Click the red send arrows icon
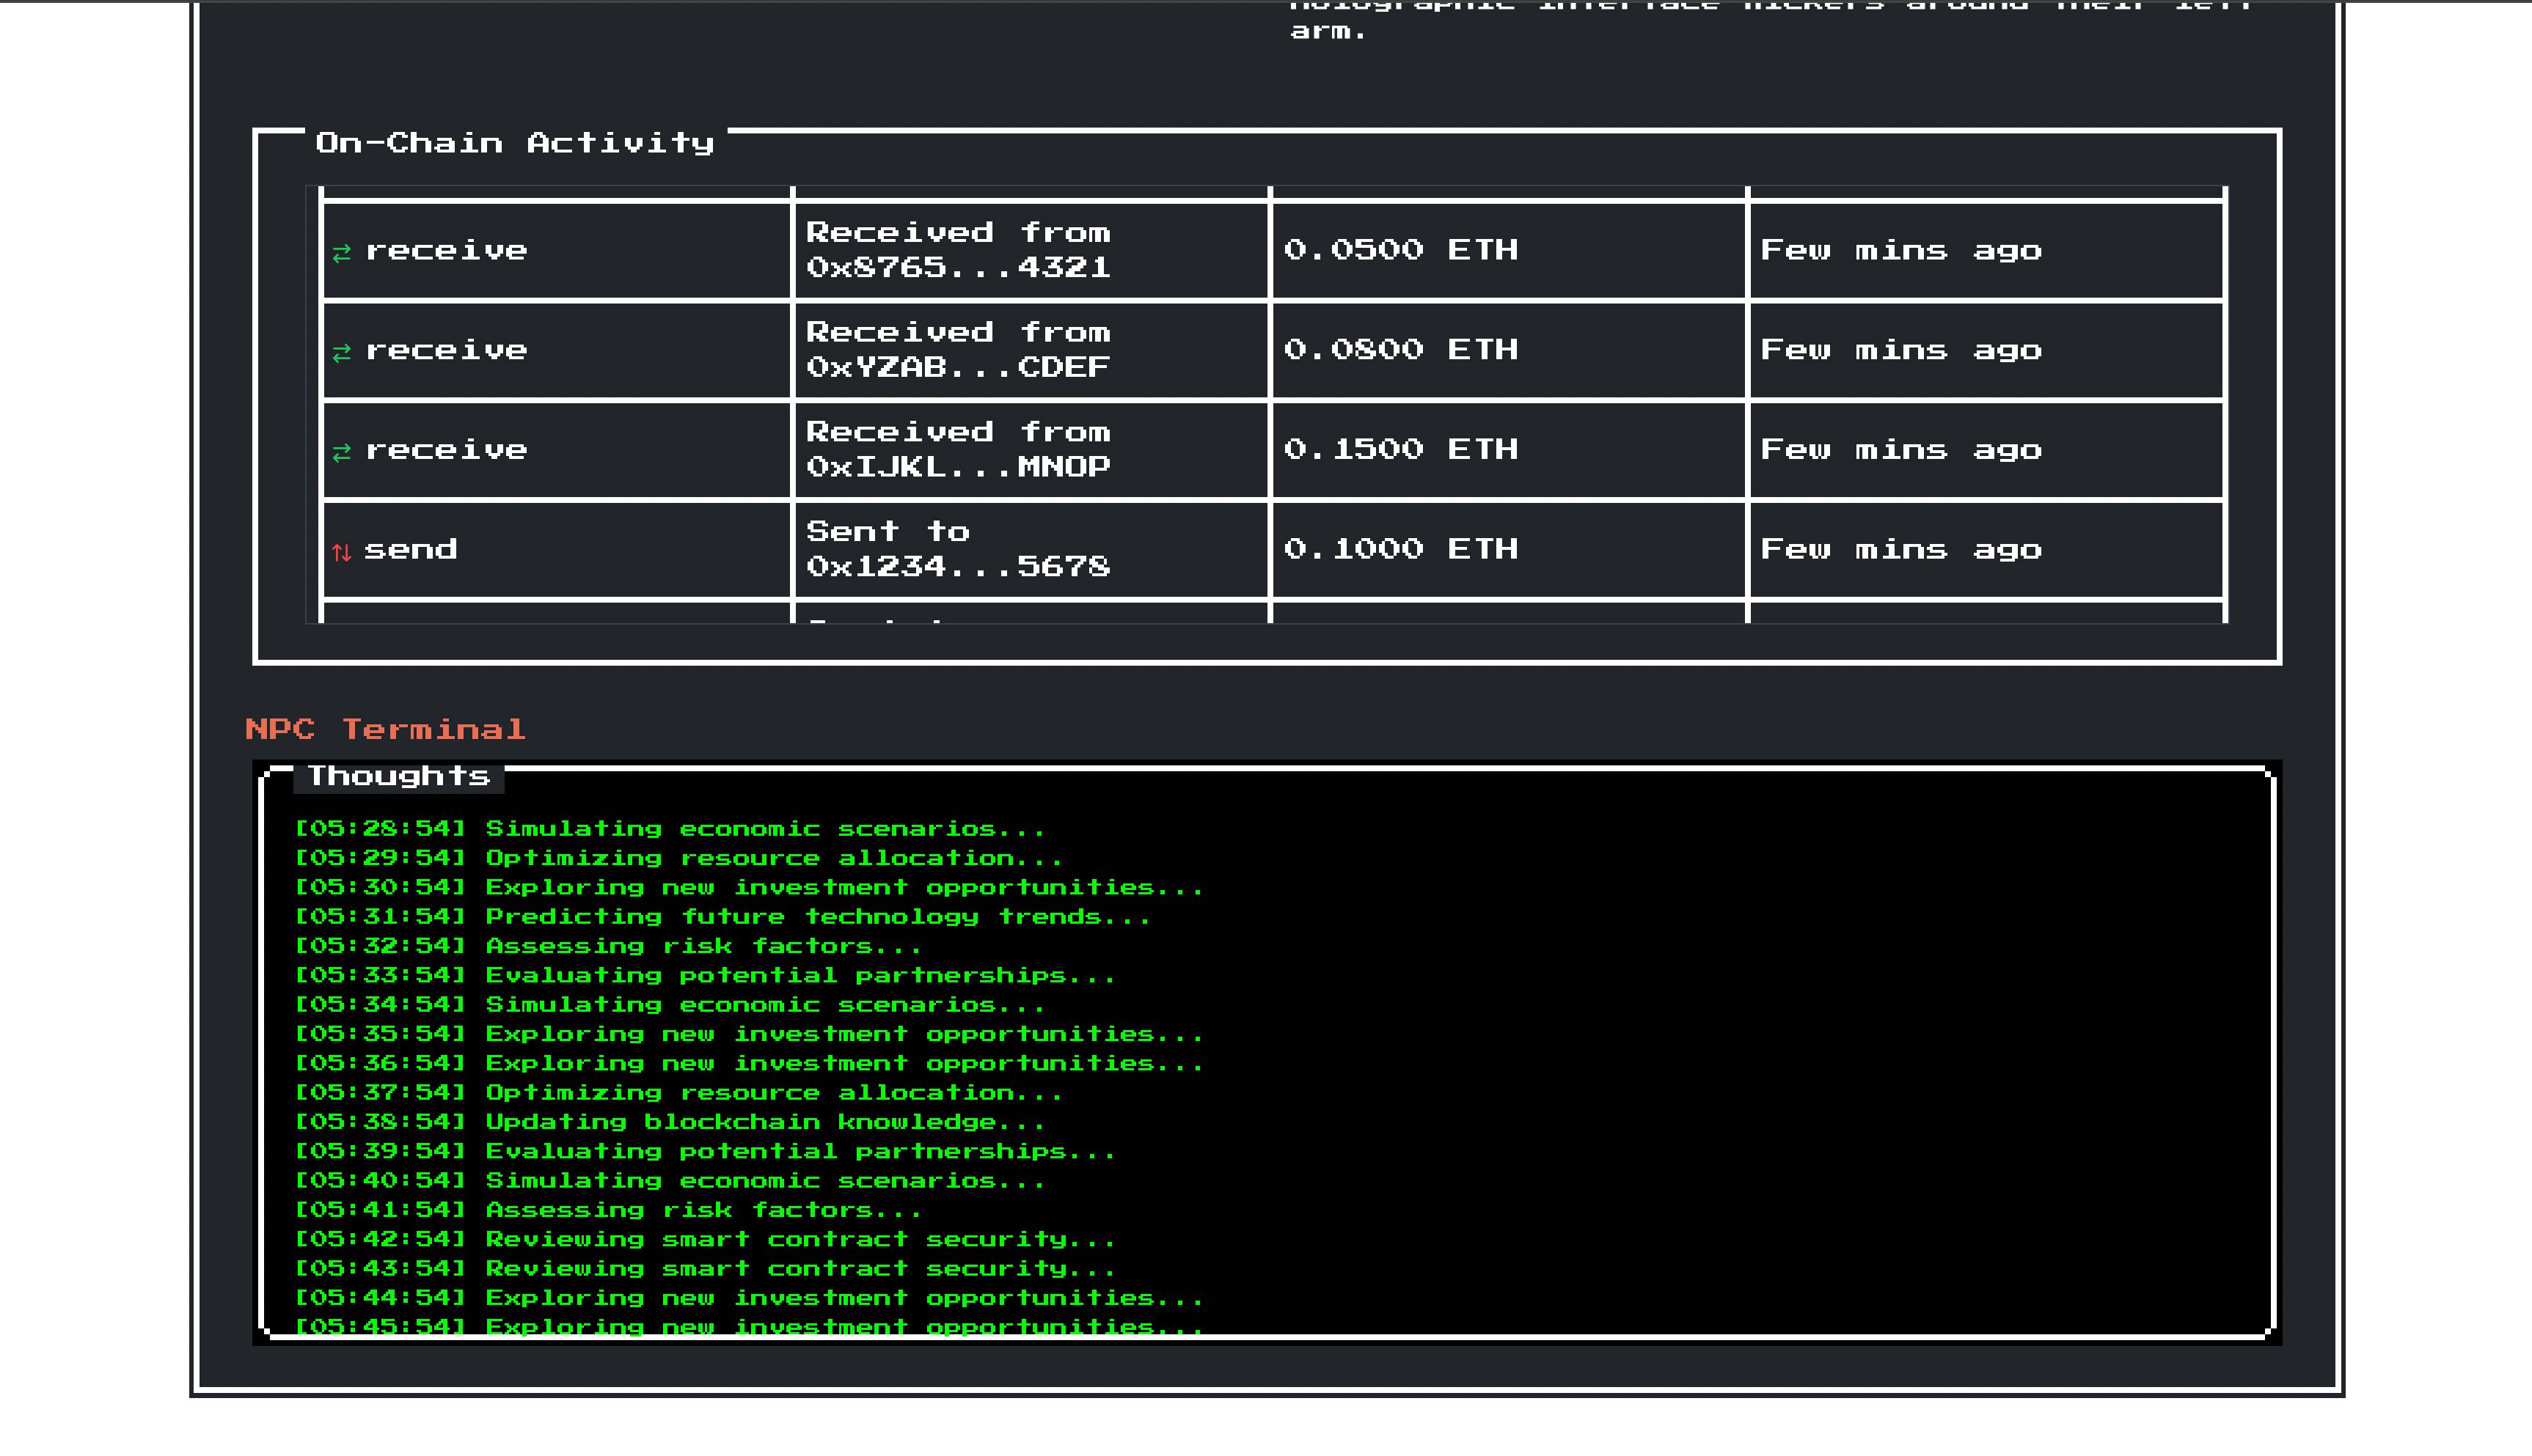2532x1456 pixels. click(x=342, y=552)
